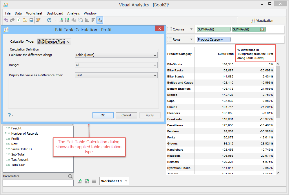
Task: Click the swap rows and columns icon
Action: point(81,20)
